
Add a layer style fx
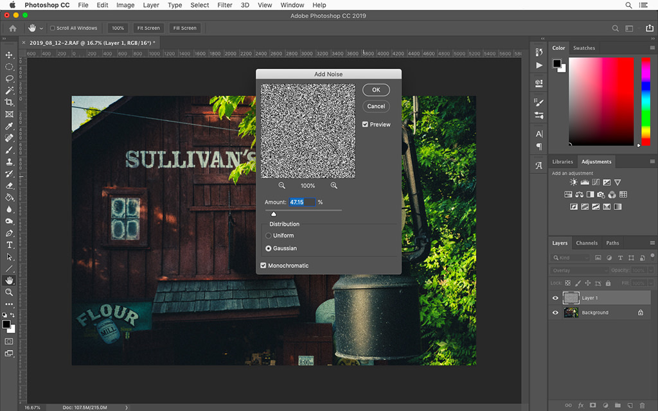tap(581, 405)
